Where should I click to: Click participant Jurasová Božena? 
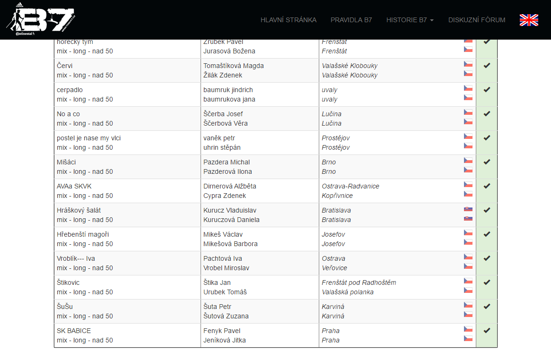click(229, 51)
